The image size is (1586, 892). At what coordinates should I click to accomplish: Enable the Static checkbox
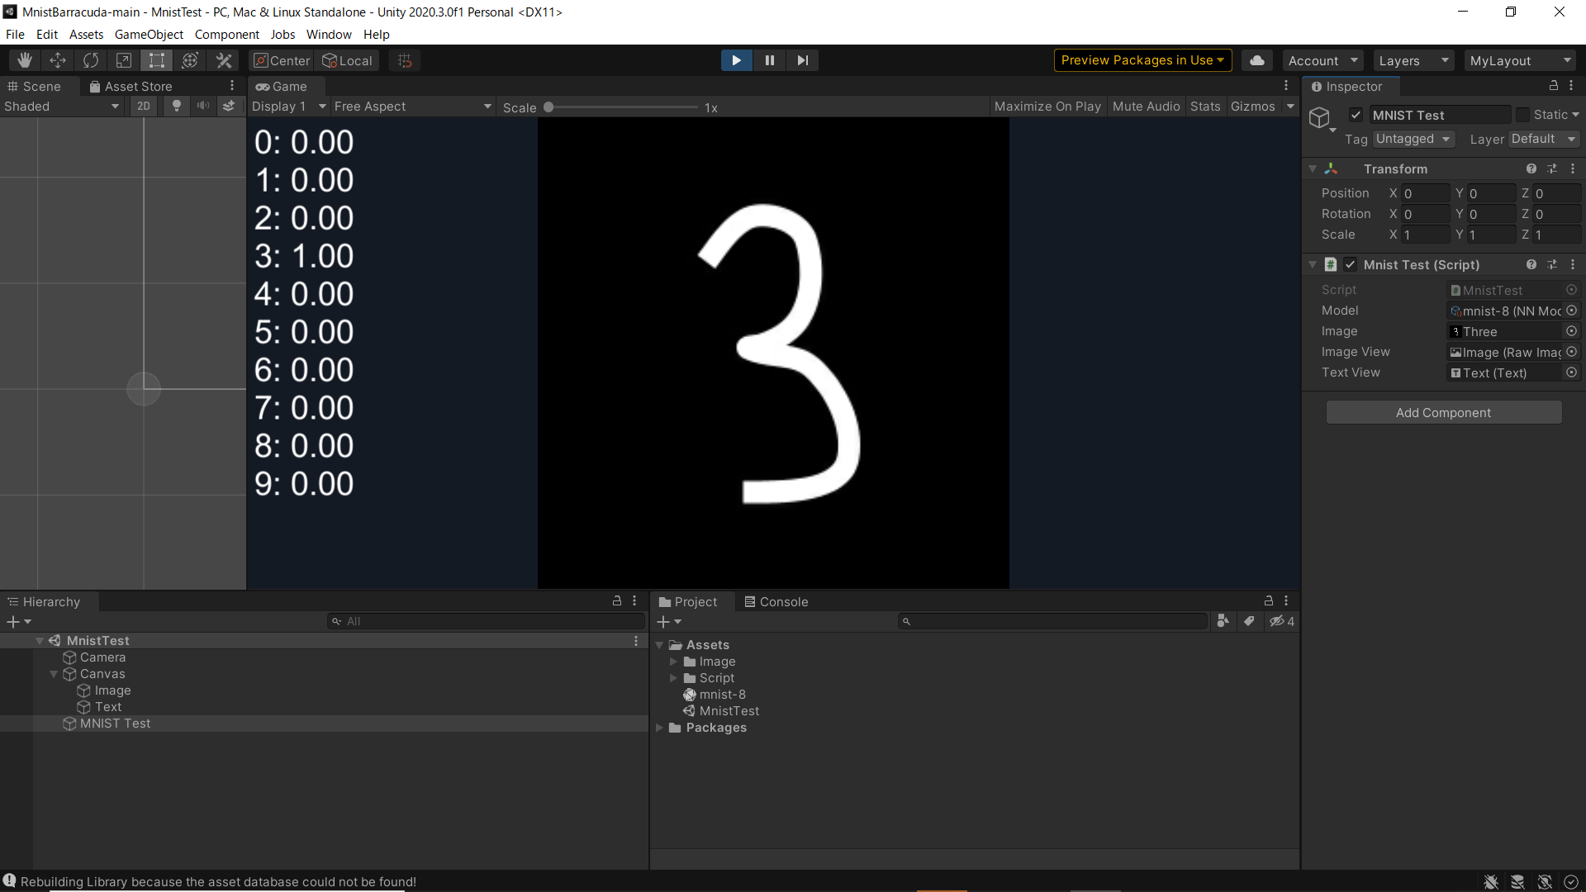(1522, 115)
